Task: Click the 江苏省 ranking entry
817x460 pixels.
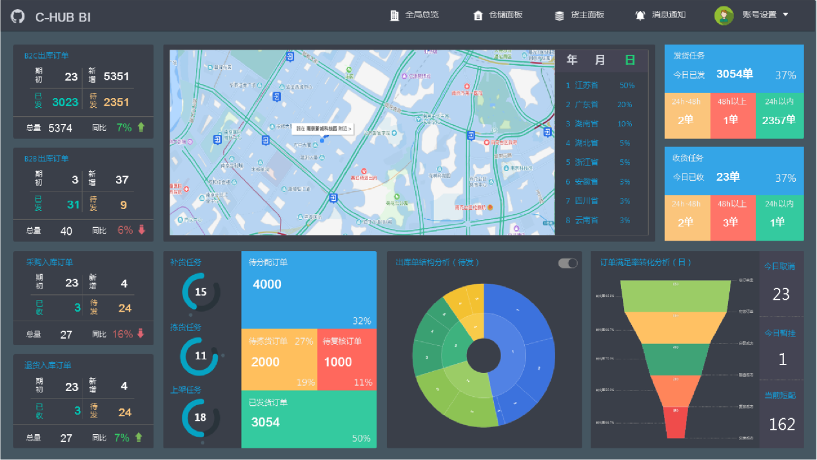Action: (586, 85)
